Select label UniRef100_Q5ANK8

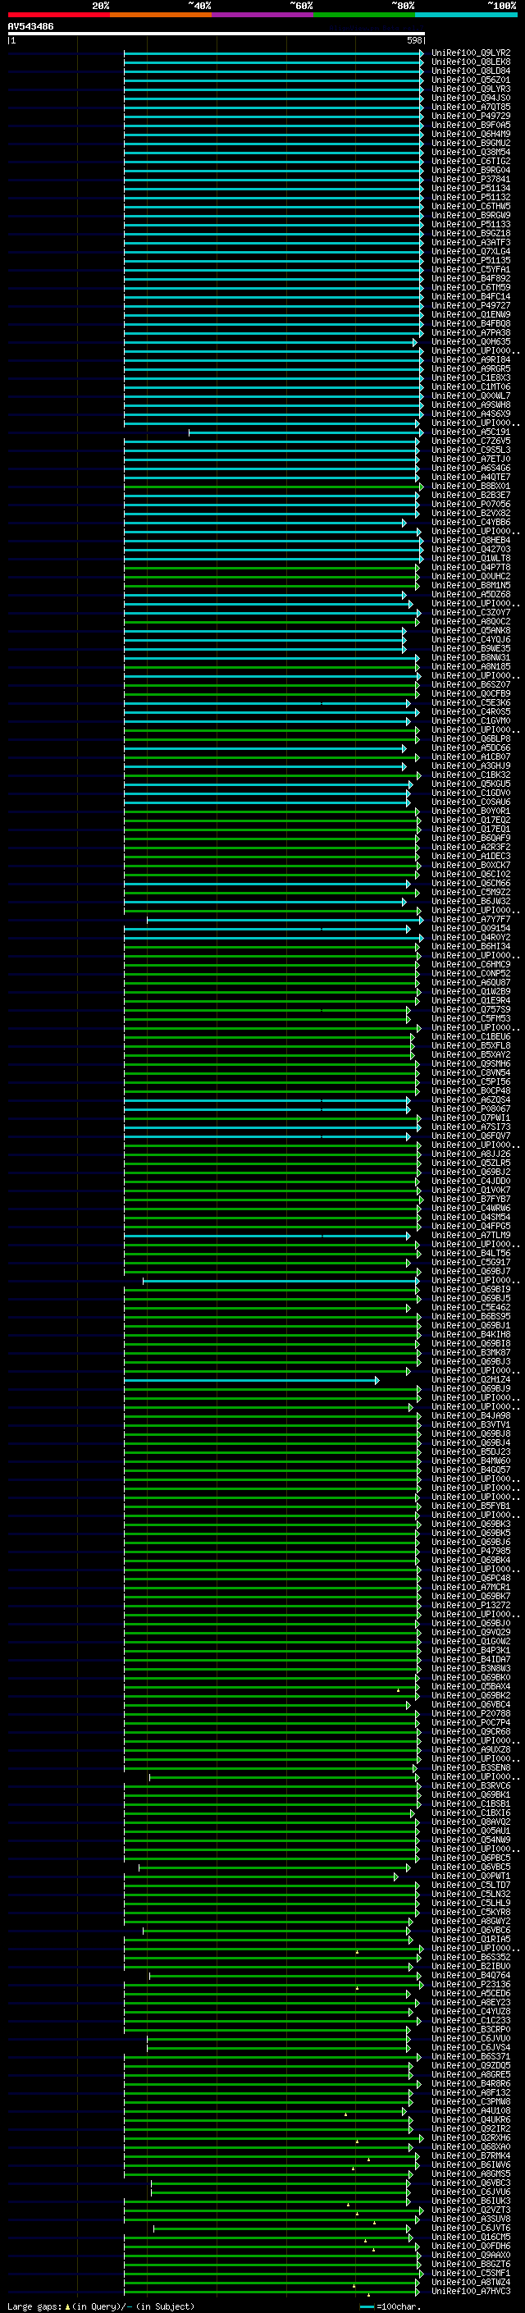(x=471, y=631)
